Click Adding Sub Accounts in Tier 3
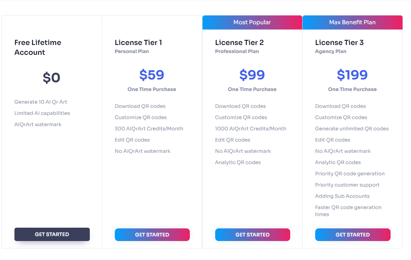 point(342,196)
